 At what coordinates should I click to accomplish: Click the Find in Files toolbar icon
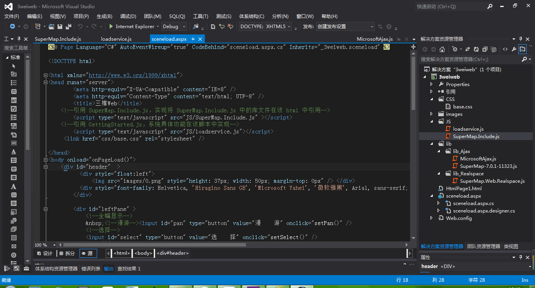[x=196, y=27]
